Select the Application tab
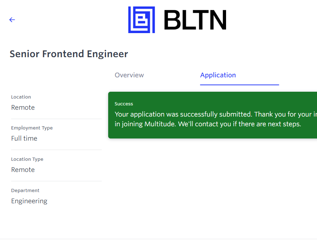Image resolution: width=317 pixels, height=241 pixels. tap(218, 75)
